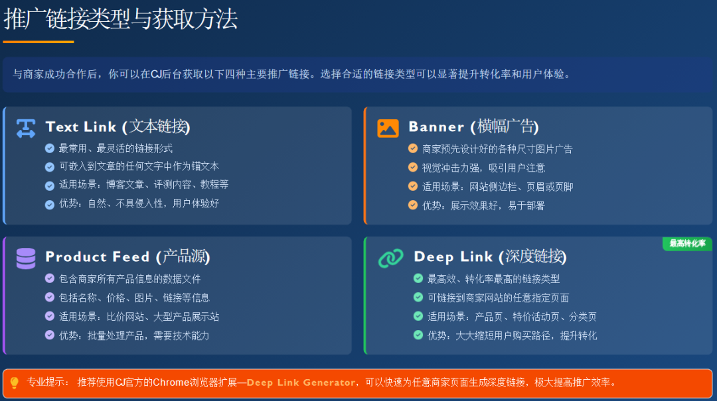Toggle the checkmark for 适用场景：比价网站、大型产品展示站
This screenshot has width=717, height=401.
click(50, 315)
